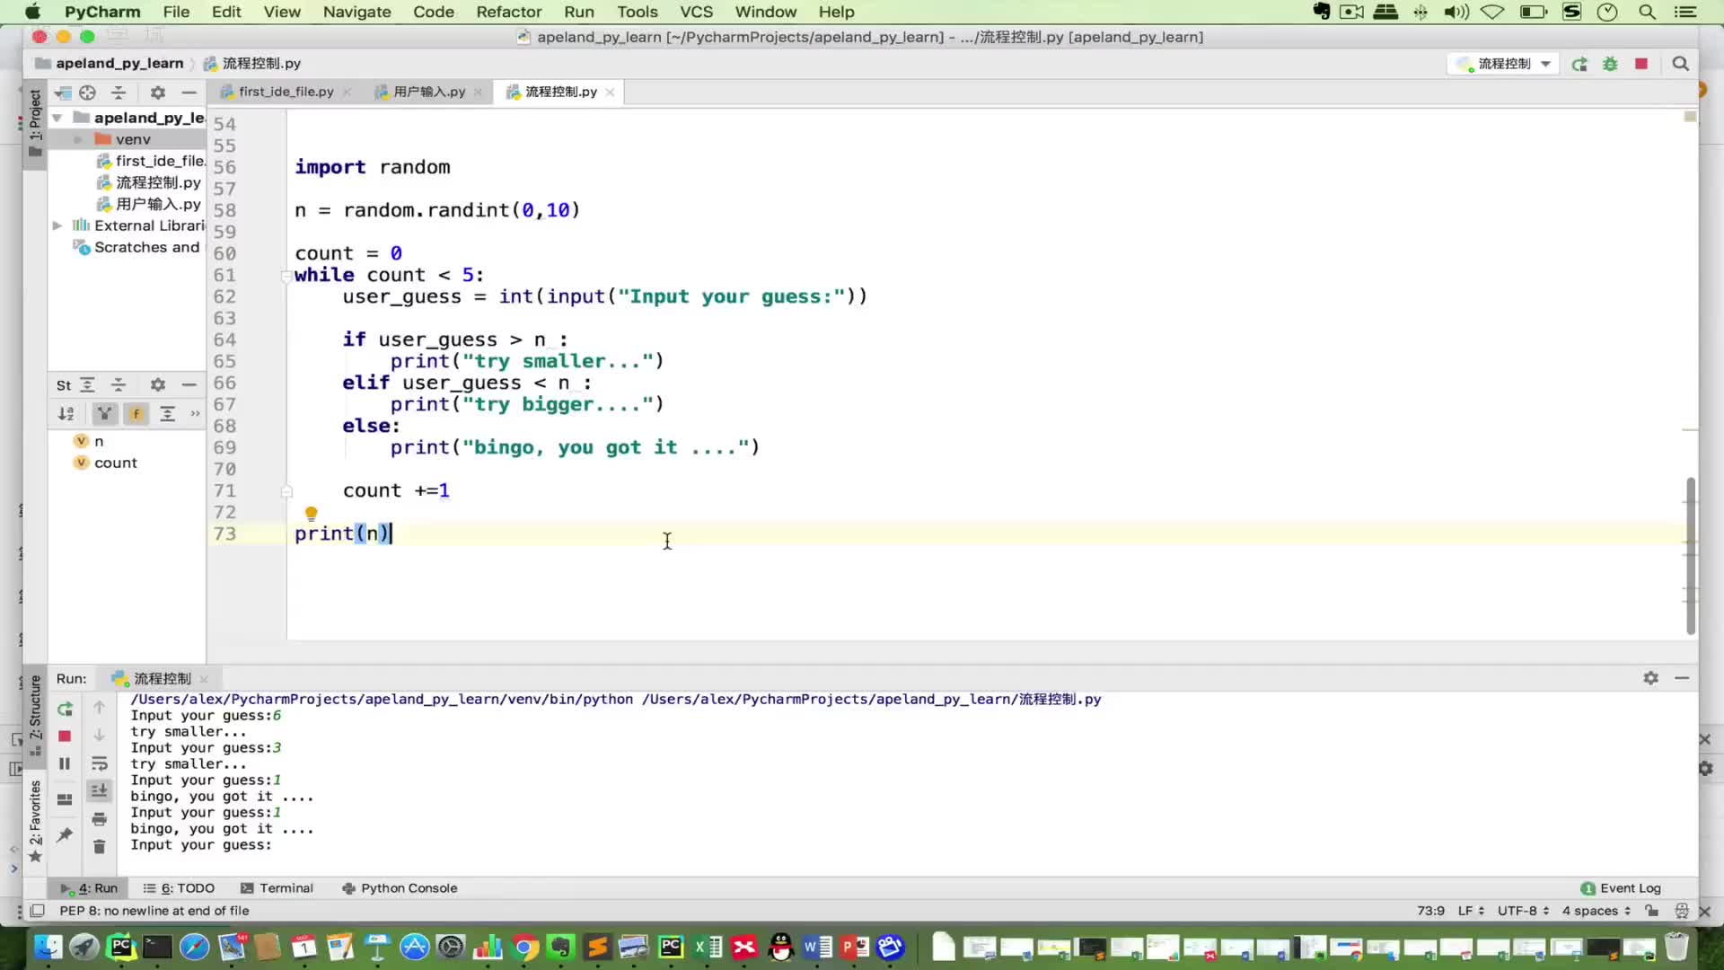
Task: Open the Event Log
Action: coord(1620,888)
